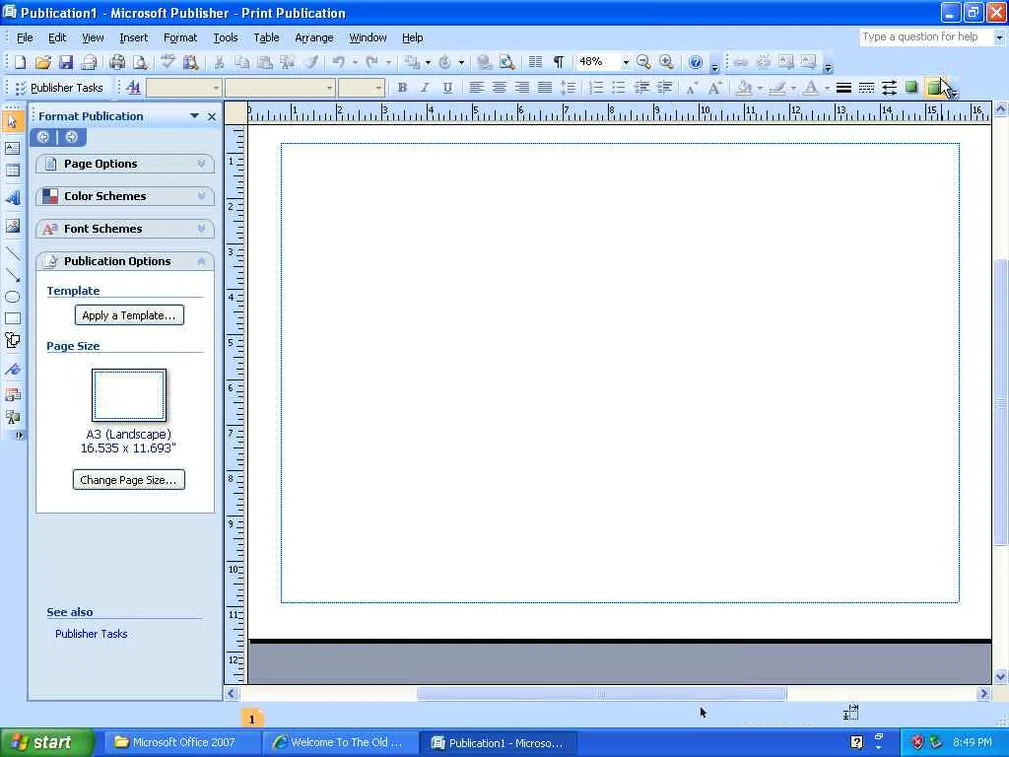Toggle Center text alignment
This screenshot has width=1009, height=757.
tap(499, 88)
